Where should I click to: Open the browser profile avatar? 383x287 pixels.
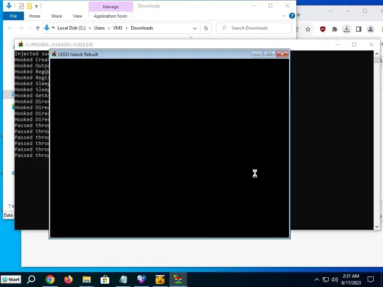(371, 29)
